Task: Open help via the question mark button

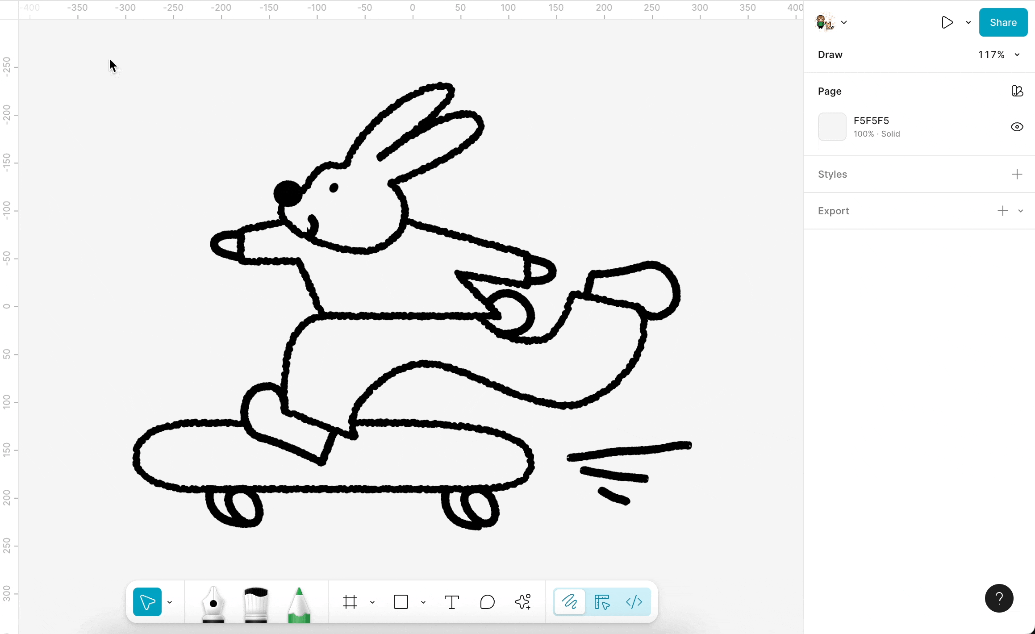Action: pyautogui.click(x=999, y=598)
